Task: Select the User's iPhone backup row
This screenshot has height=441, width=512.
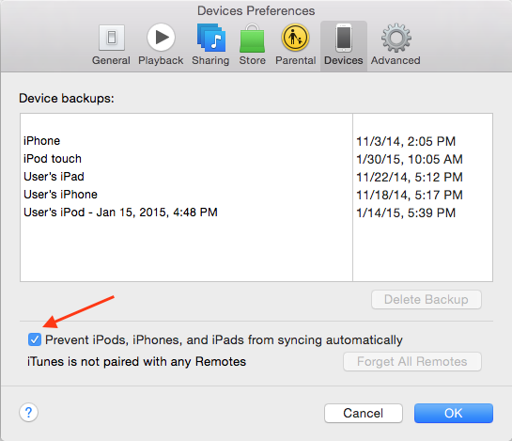Action: point(256,195)
